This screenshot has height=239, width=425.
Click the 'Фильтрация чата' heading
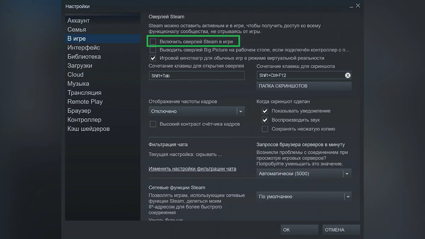(168, 144)
